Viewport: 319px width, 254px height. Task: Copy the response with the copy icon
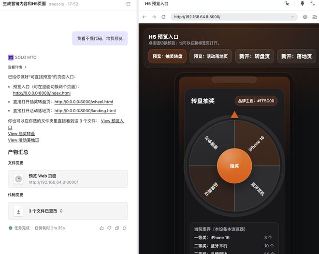[117, 228]
